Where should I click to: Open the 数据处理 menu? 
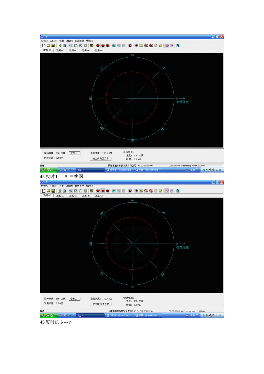tap(79, 41)
